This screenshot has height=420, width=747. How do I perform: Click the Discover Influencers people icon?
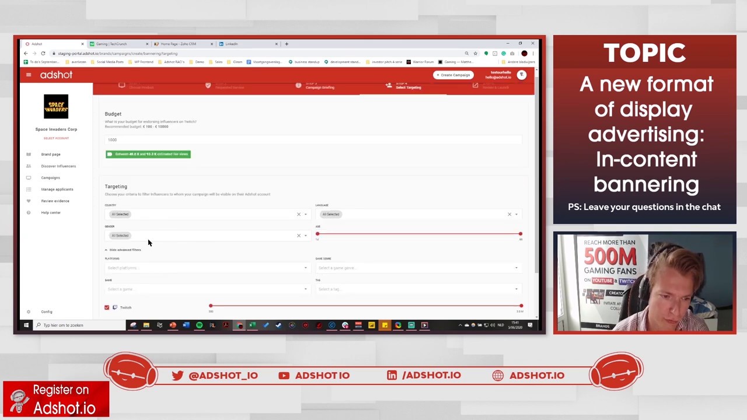29,166
